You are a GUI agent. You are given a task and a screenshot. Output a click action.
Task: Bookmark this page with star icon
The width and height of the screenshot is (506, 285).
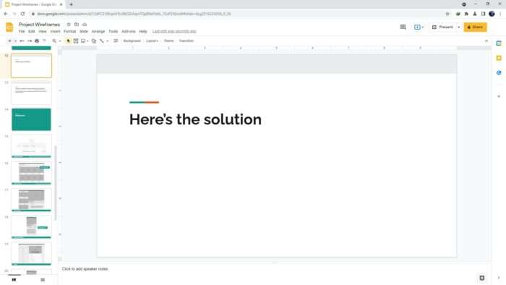click(447, 14)
